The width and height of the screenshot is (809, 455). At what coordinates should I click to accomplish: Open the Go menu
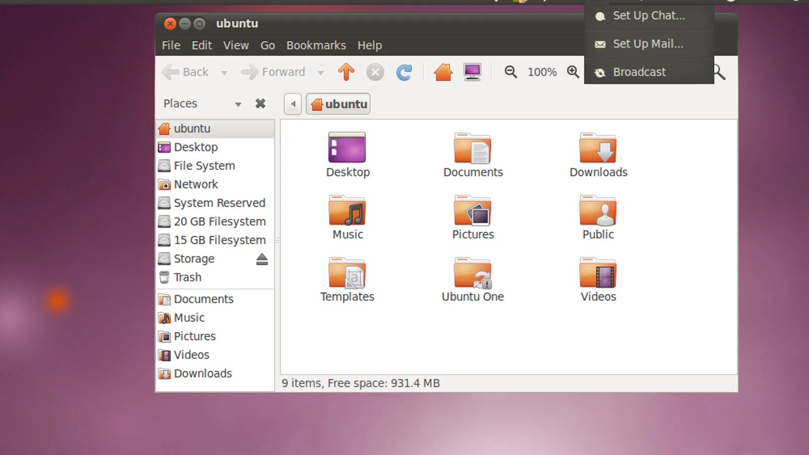(267, 45)
